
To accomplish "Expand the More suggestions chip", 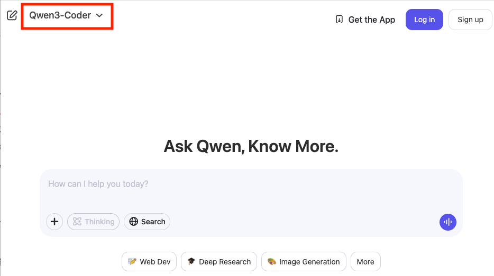I will pos(365,262).
